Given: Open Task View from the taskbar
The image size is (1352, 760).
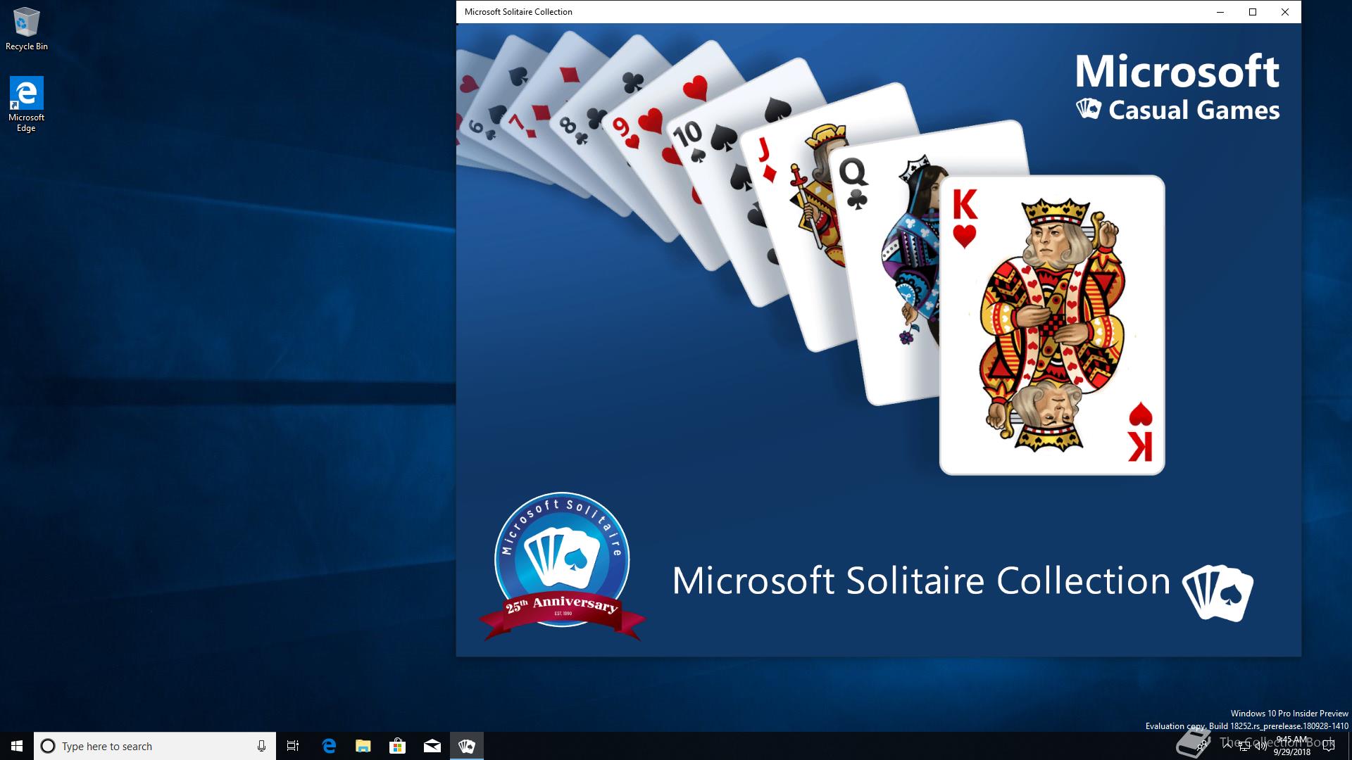Looking at the screenshot, I should click(x=293, y=746).
